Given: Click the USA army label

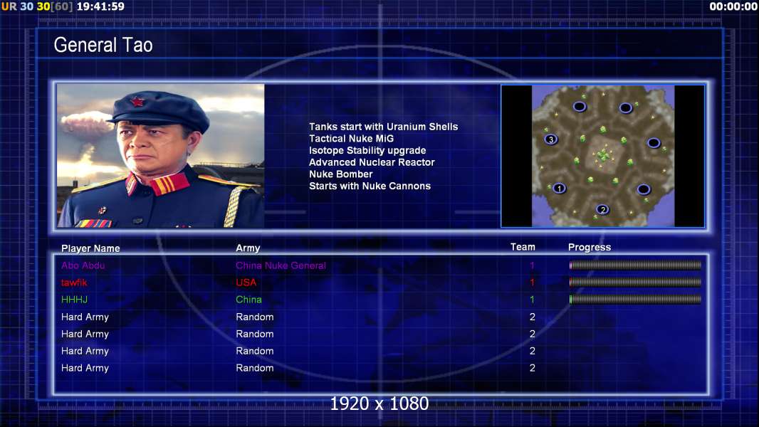Looking at the screenshot, I should point(246,283).
